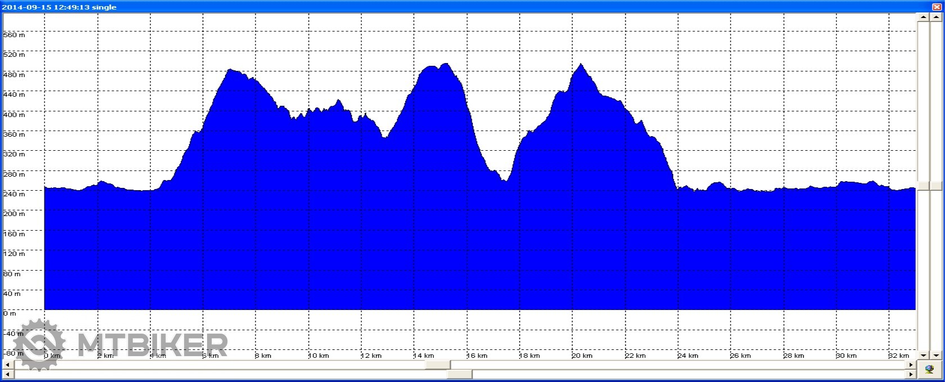Click the outermost vertical scrollbar's up arrow
Viewport: 945px width, 382px height.
(936, 17)
